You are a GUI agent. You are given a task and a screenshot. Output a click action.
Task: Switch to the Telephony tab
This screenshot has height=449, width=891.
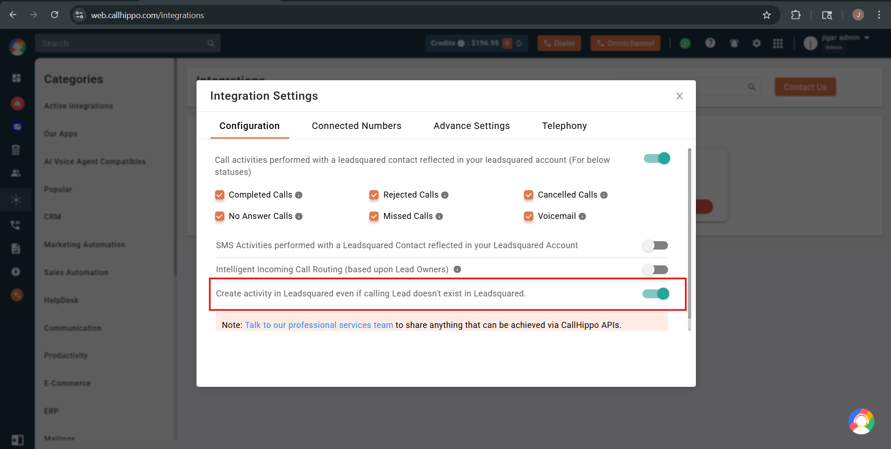(x=564, y=126)
